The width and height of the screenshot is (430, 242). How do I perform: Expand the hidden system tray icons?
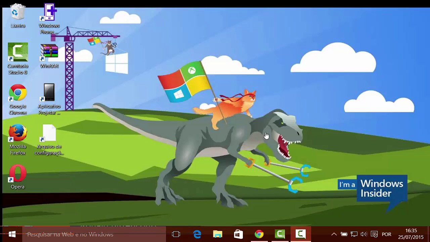point(334,234)
